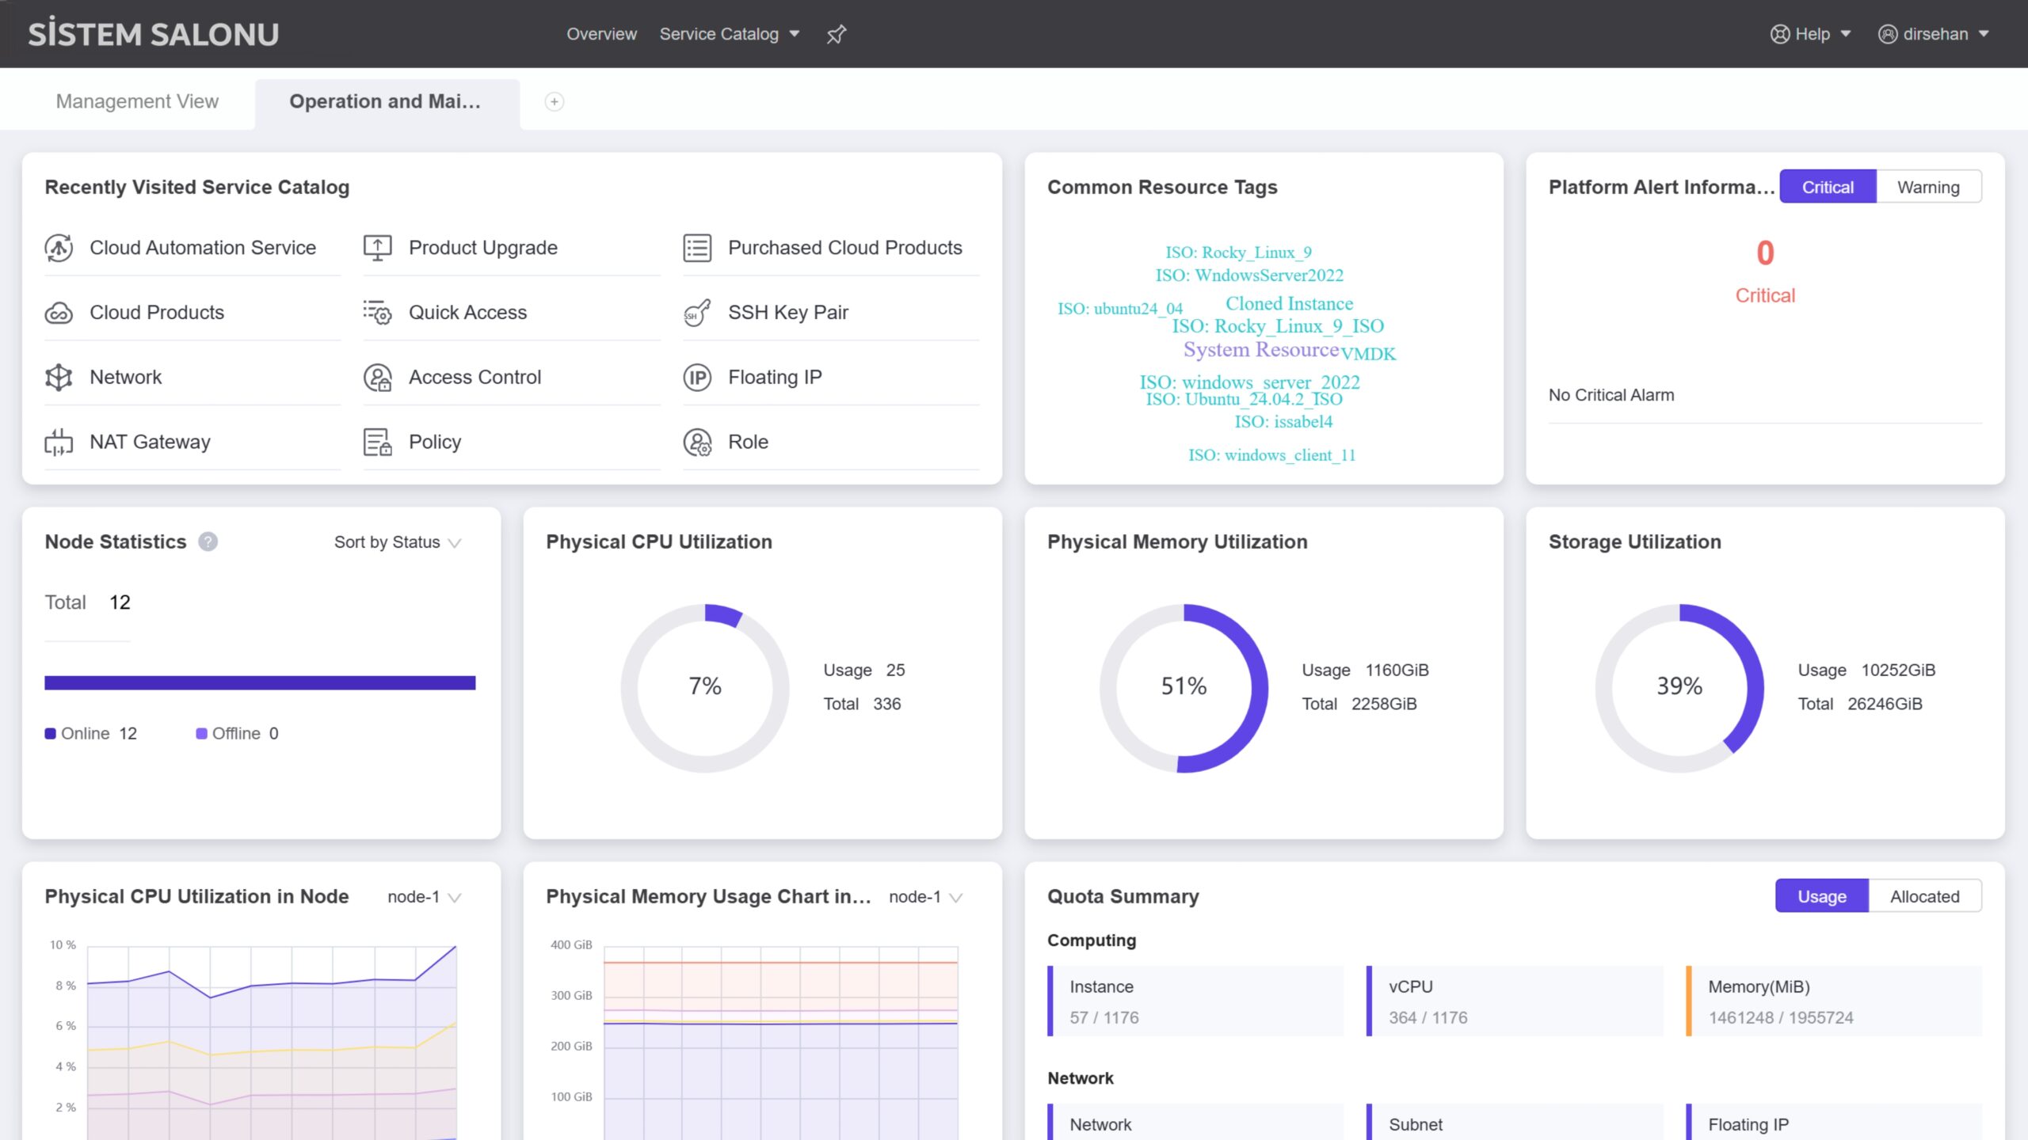The width and height of the screenshot is (2028, 1140).
Task: Switch to Management View tab
Action: pos(137,101)
